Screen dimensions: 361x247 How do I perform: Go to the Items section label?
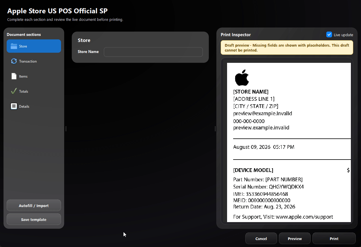(x=23, y=76)
